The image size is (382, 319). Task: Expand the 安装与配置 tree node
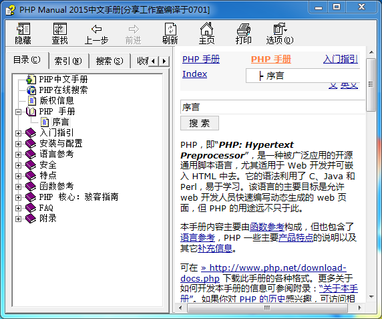18,144
